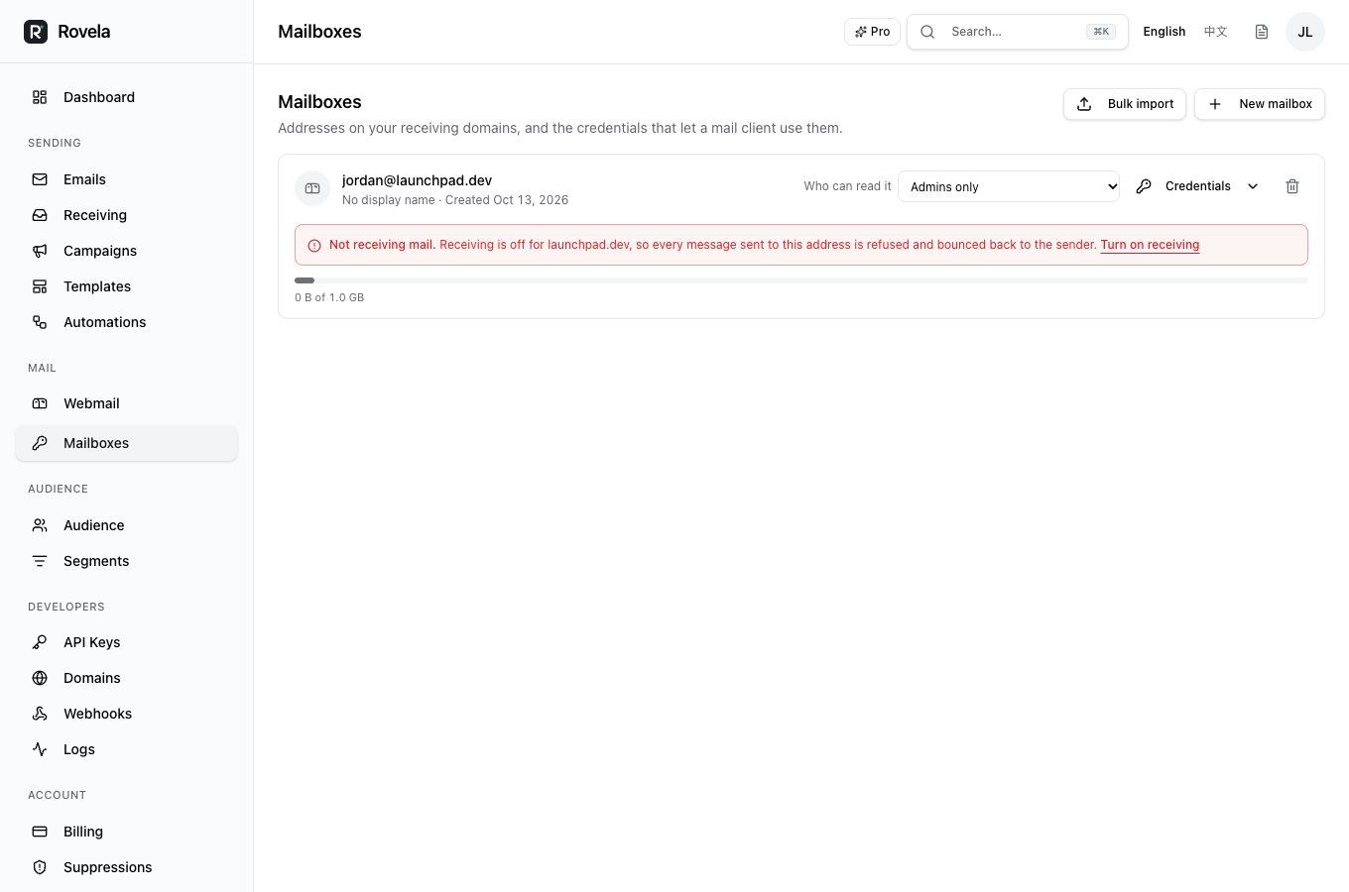
Task: Click the Templates layout icon in sidebar
Action: tap(40, 286)
